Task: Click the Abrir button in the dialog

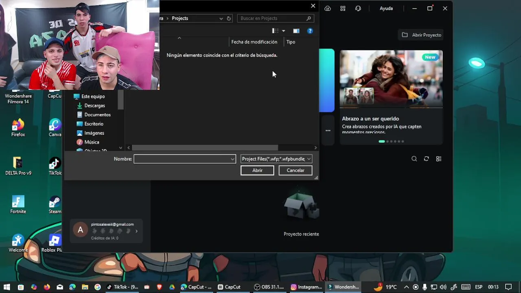Action: click(x=257, y=171)
